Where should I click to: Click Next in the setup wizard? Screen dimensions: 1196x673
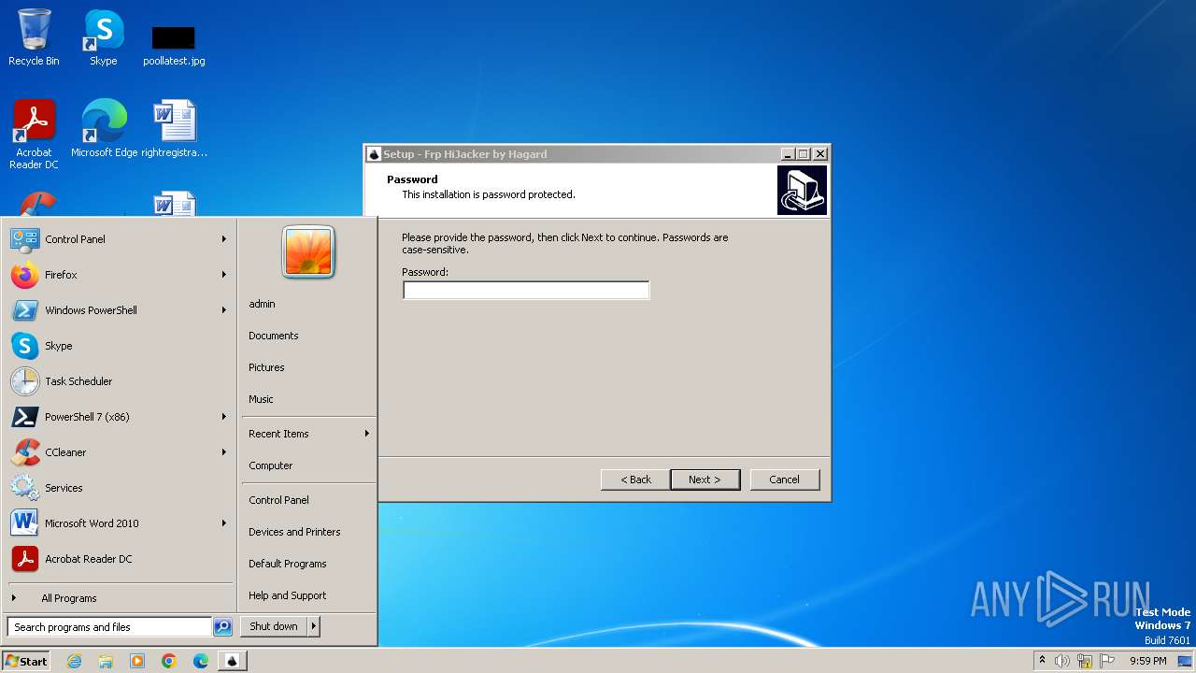click(705, 480)
